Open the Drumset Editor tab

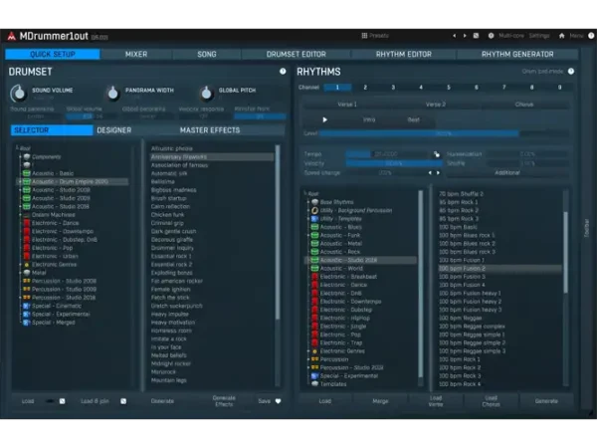297,54
